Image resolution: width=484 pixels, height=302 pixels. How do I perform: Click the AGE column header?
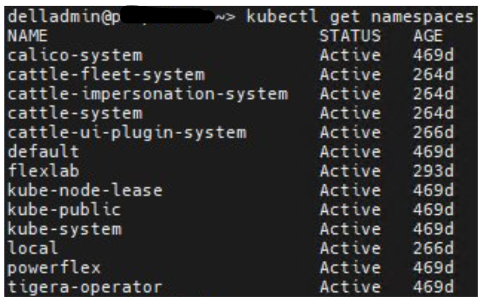(x=428, y=36)
